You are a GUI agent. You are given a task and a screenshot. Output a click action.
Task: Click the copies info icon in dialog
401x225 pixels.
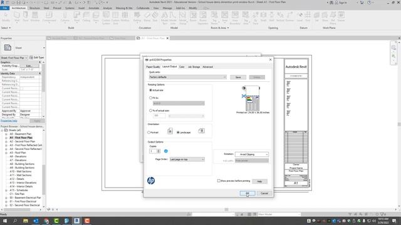[165, 151]
